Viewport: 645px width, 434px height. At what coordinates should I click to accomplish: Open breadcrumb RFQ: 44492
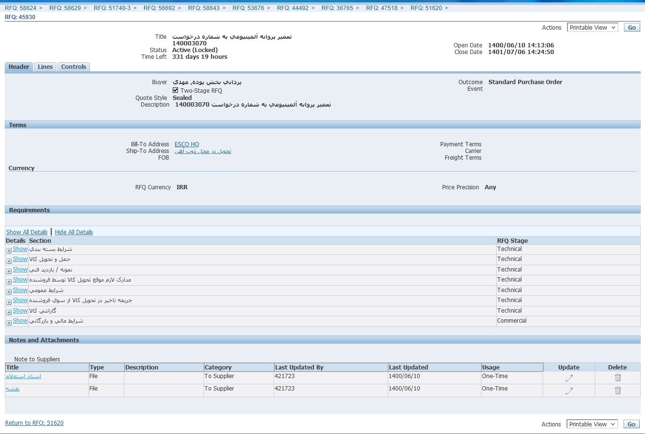tap(293, 8)
